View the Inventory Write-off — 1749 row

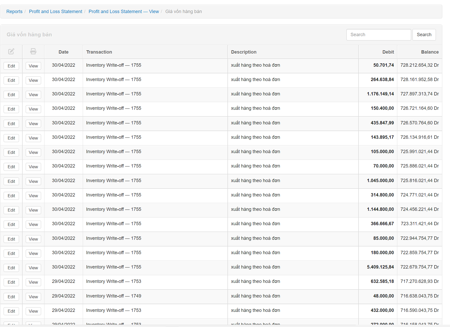33,297
